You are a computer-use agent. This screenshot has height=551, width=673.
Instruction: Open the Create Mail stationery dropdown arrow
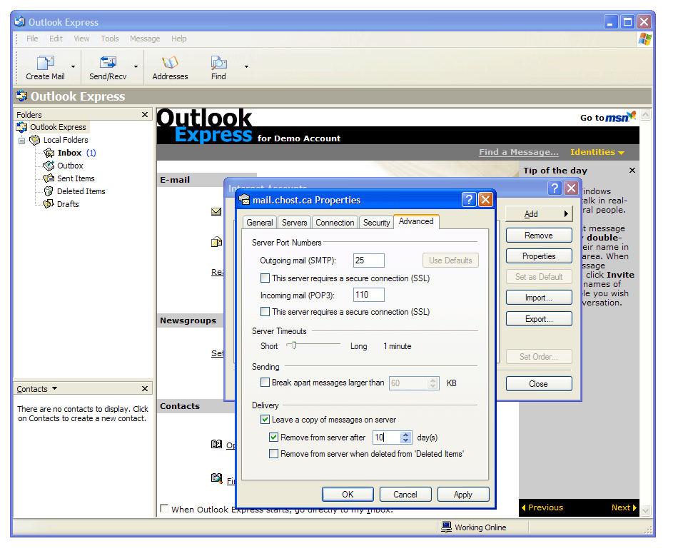[x=73, y=66]
